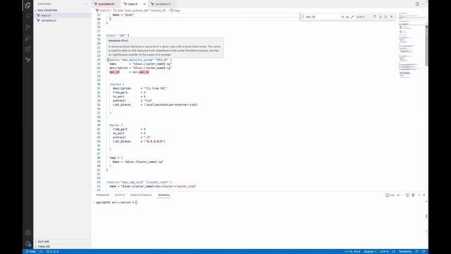Open the new terminal launch profile dropdown
Viewport: 451px width, 254px height.
click(x=402, y=195)
